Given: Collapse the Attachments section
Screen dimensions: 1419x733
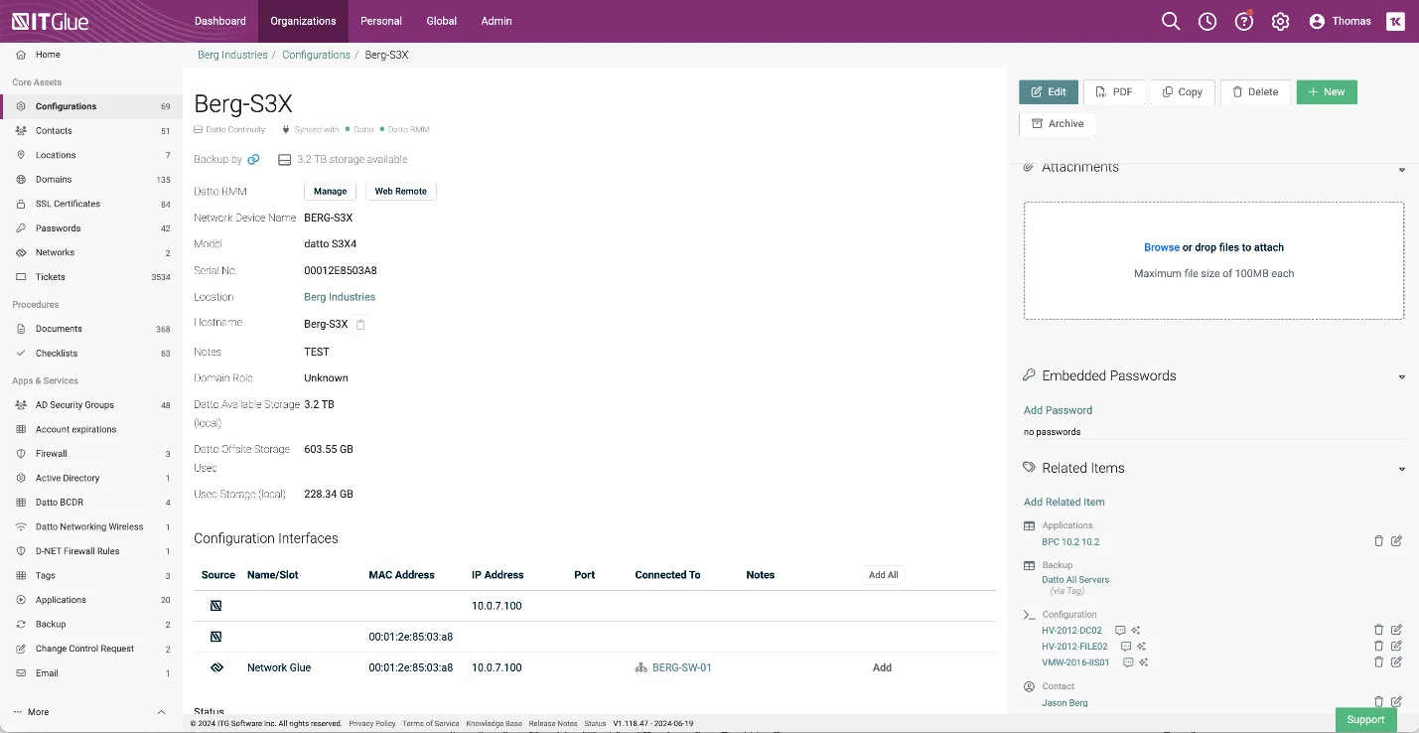Looking at the screenshot, I should click(1402, 170).
